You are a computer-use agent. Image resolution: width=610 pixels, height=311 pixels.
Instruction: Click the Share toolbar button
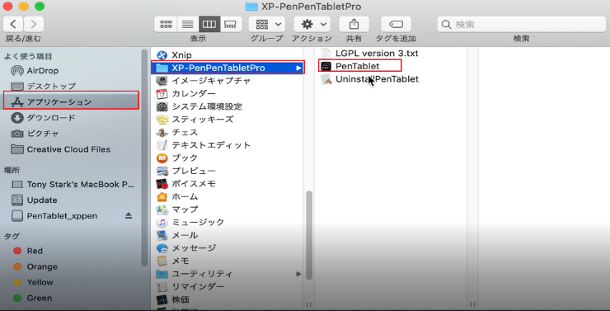point(354,24)
